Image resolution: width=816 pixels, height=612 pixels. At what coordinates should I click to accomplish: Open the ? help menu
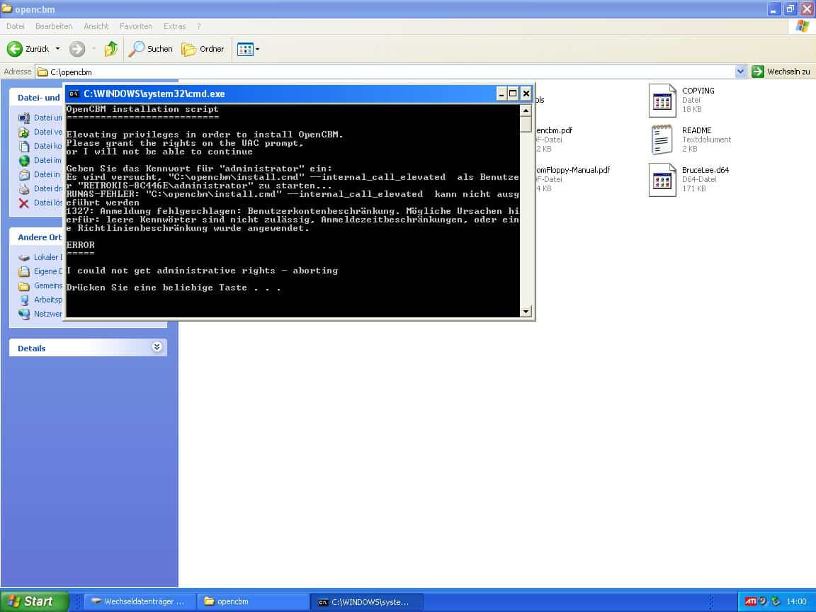coord(199,26)
